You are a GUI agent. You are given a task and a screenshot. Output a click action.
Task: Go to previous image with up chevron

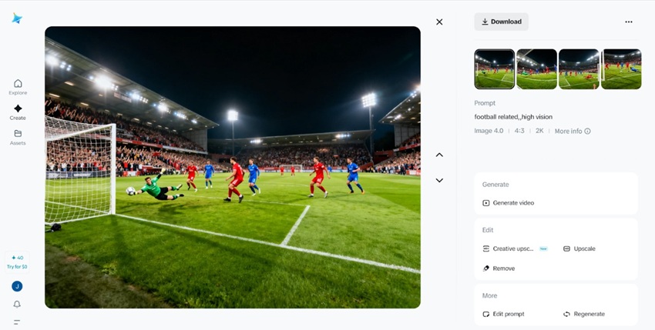(439, 155)
